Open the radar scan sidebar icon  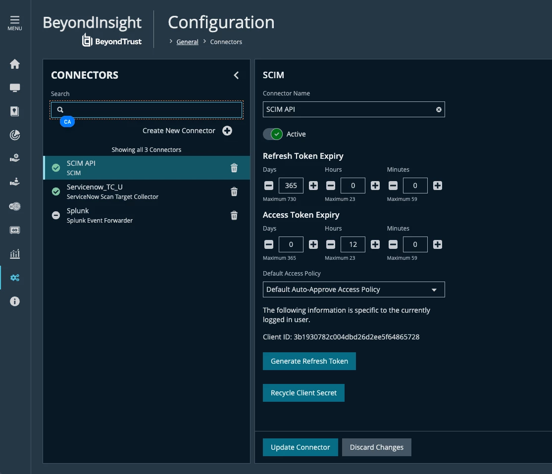[15, 135]
